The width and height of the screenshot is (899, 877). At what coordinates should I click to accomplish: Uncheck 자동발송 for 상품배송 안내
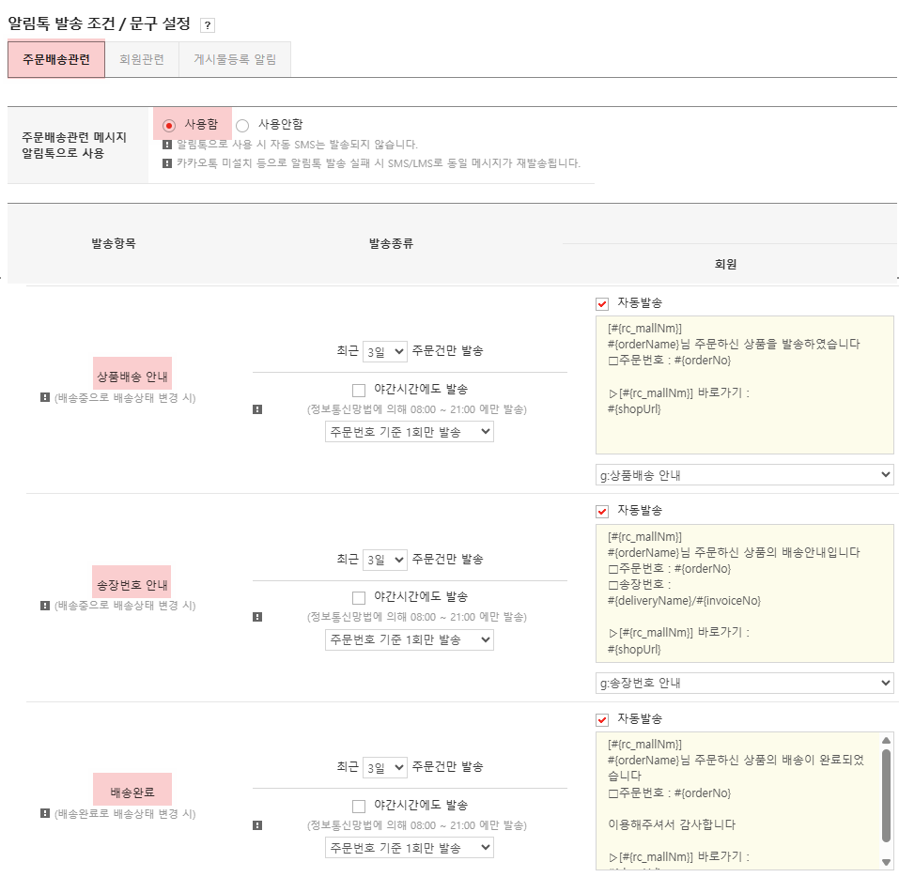pos(602,303)
